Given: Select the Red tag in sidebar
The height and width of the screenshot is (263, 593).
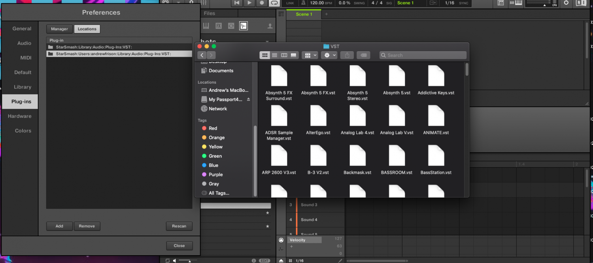Looking at the screenshot, I should click(x=213, y=128).
